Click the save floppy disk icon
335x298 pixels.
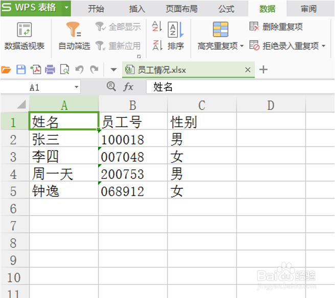click(21, 70)
